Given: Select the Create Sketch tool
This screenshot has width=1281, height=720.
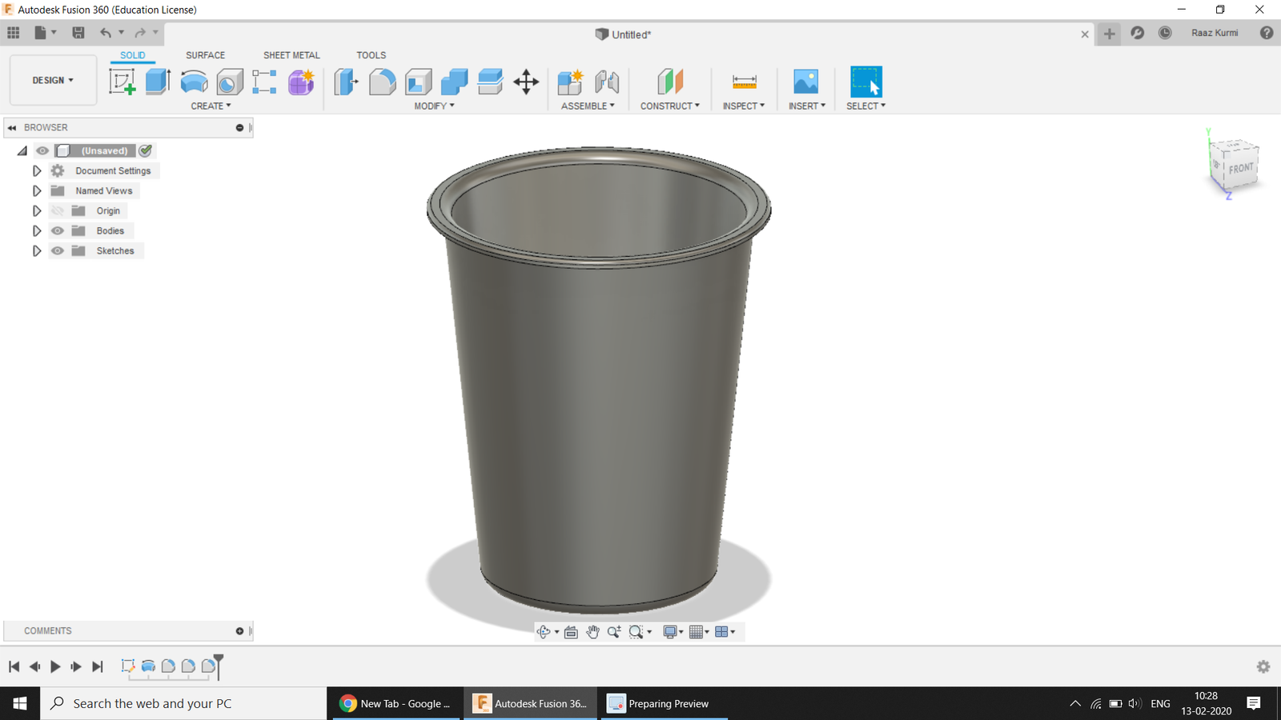Looking at the screenshot, I should (x=122, y=82).
